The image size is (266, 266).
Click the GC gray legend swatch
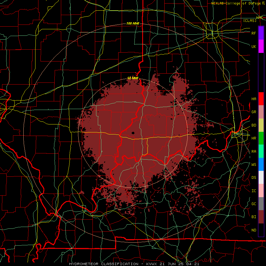click(261, 204)
